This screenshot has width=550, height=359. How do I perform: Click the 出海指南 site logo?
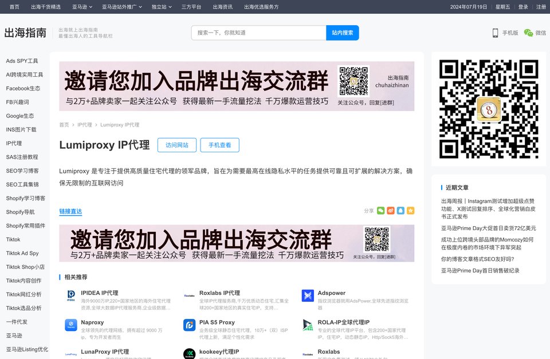(25, 33)
